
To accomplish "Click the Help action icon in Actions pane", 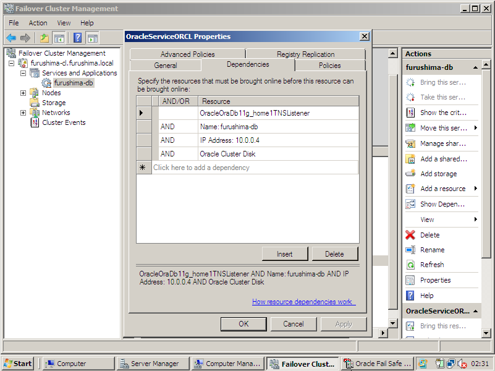I will tap(410, 296).
